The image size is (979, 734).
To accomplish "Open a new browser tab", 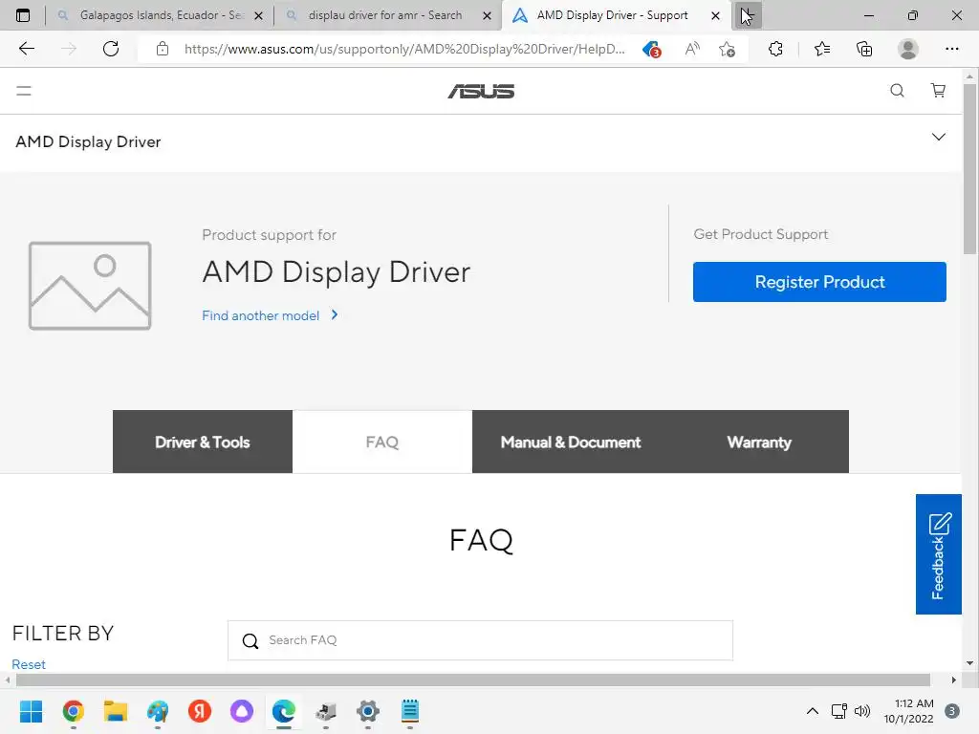I will pos(748,15).
